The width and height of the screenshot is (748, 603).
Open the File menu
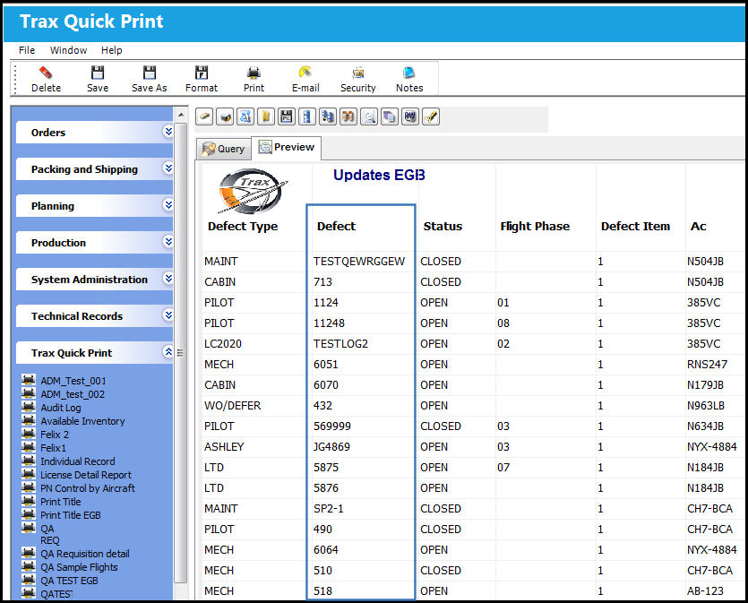tap(27, 50)
